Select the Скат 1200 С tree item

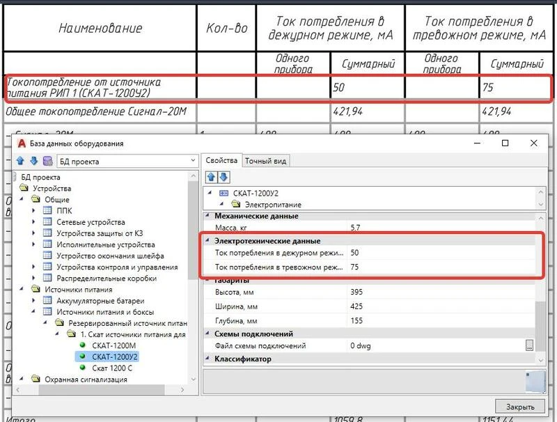click(x=112, y=368)
